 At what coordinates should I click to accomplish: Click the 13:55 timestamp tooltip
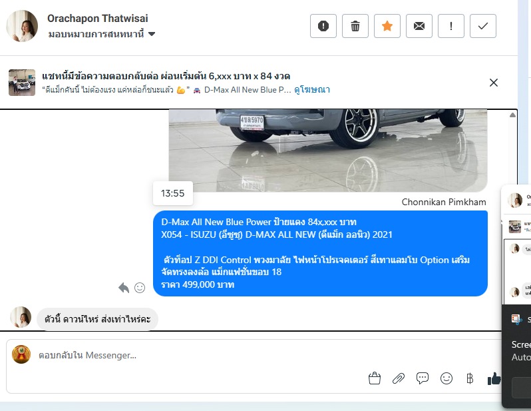(173, 193)
